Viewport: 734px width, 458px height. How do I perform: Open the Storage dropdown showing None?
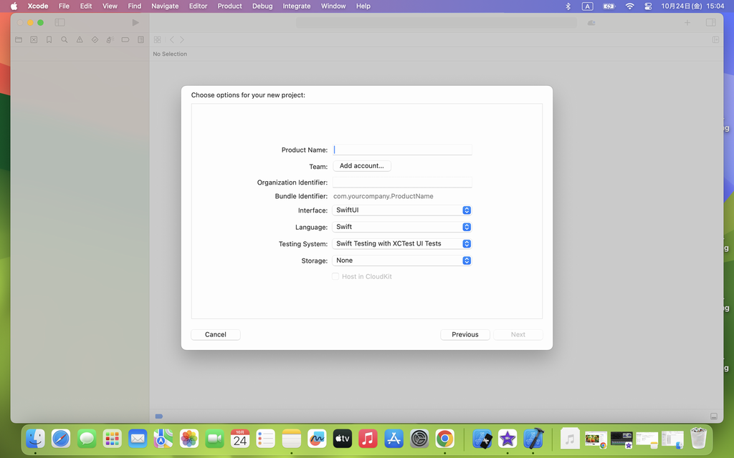(402, 260)
